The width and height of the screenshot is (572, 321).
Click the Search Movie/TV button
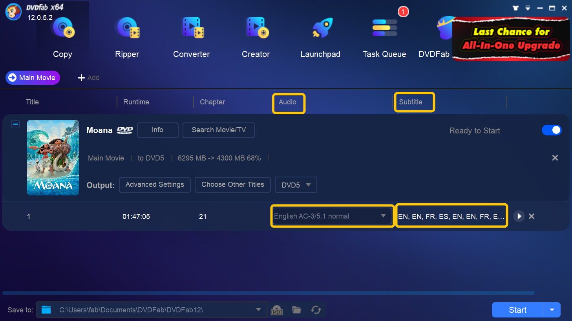(x=219, y=130)
